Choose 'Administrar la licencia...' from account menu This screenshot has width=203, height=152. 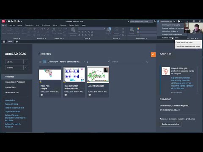[x=170, y=31]
